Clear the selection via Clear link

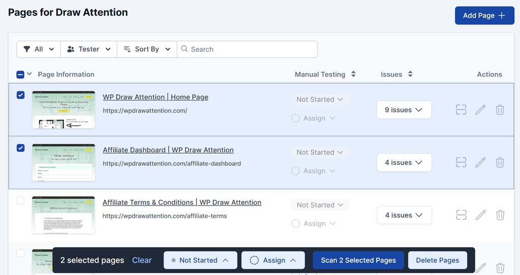(x=142, y=260)
